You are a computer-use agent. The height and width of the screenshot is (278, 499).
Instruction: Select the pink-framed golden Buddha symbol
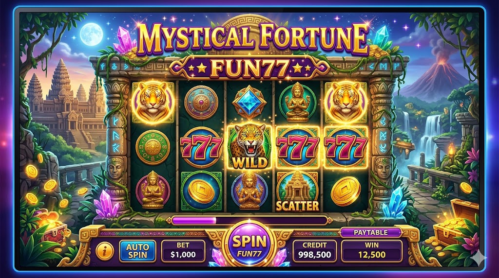coord(153,190)
